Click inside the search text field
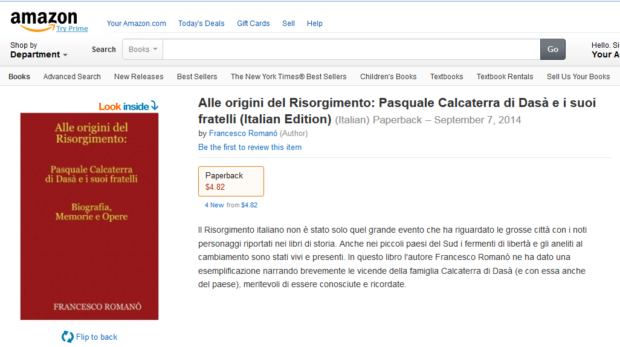The image size is (620, 347). click(x=352, y=50)
